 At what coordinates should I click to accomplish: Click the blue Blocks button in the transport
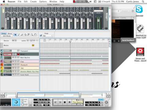(x=16, y=102)
